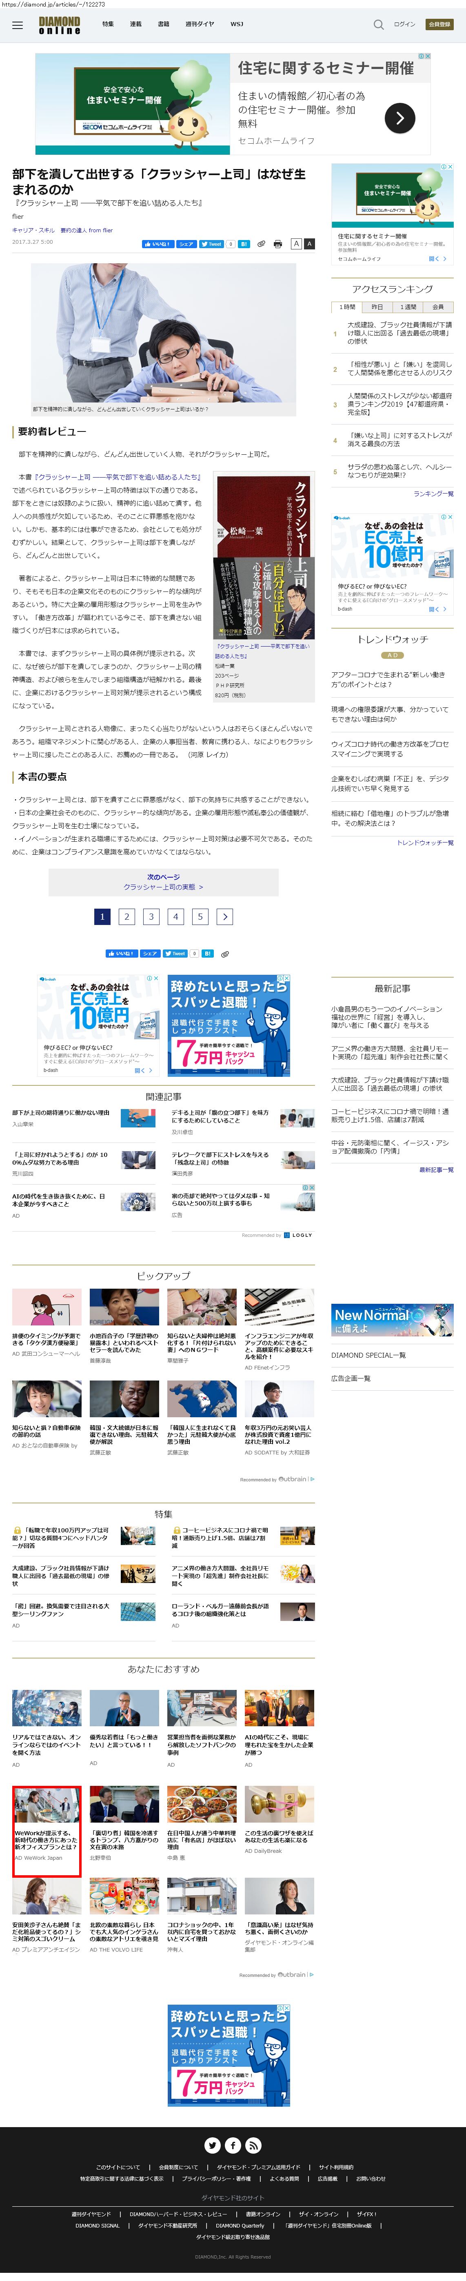Click the Twitter icon in the footer

(x=213, y=2145)
